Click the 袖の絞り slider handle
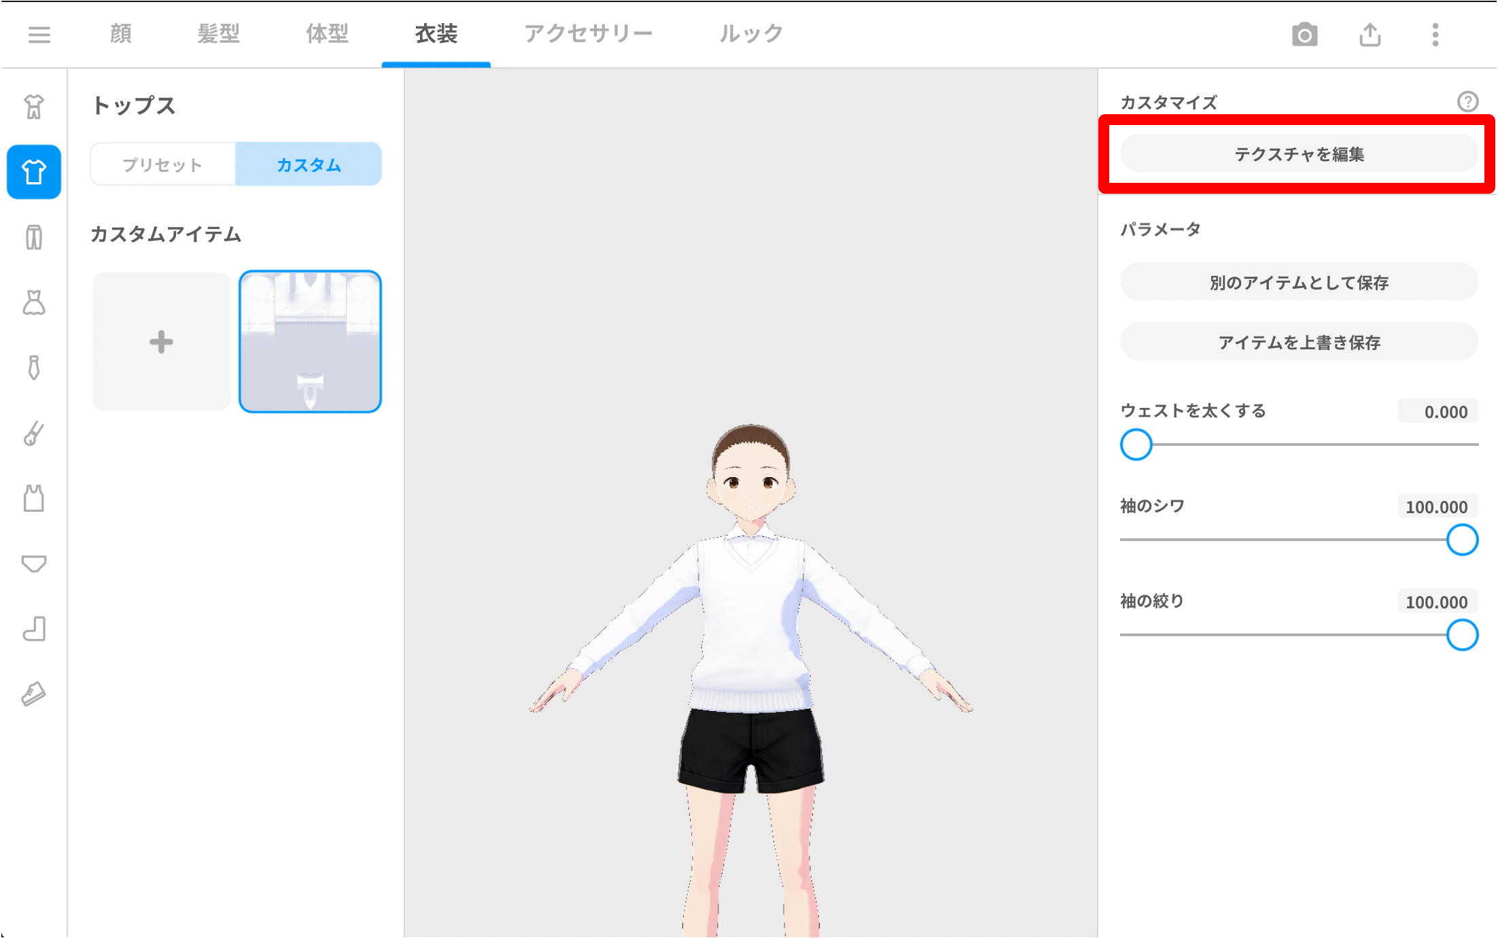The height and width of the screenshot is (938, 1498). [x=1462, y=635]
